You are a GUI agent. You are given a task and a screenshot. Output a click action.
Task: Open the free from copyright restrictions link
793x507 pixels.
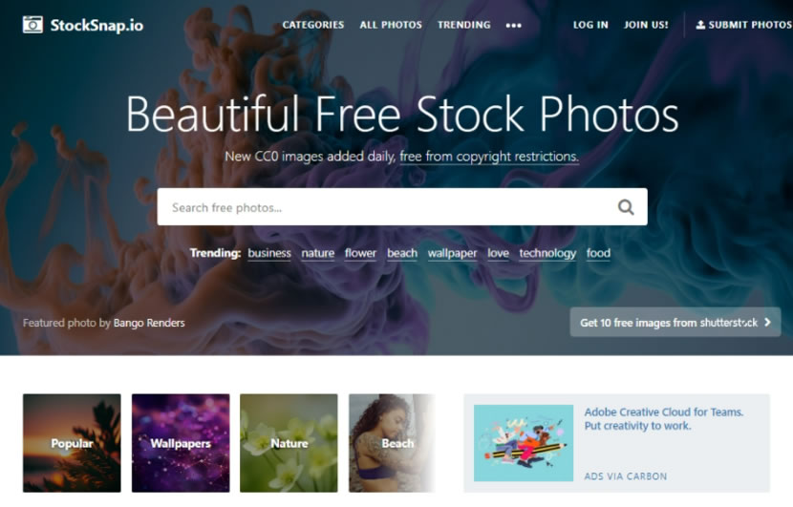click(489, 157)
